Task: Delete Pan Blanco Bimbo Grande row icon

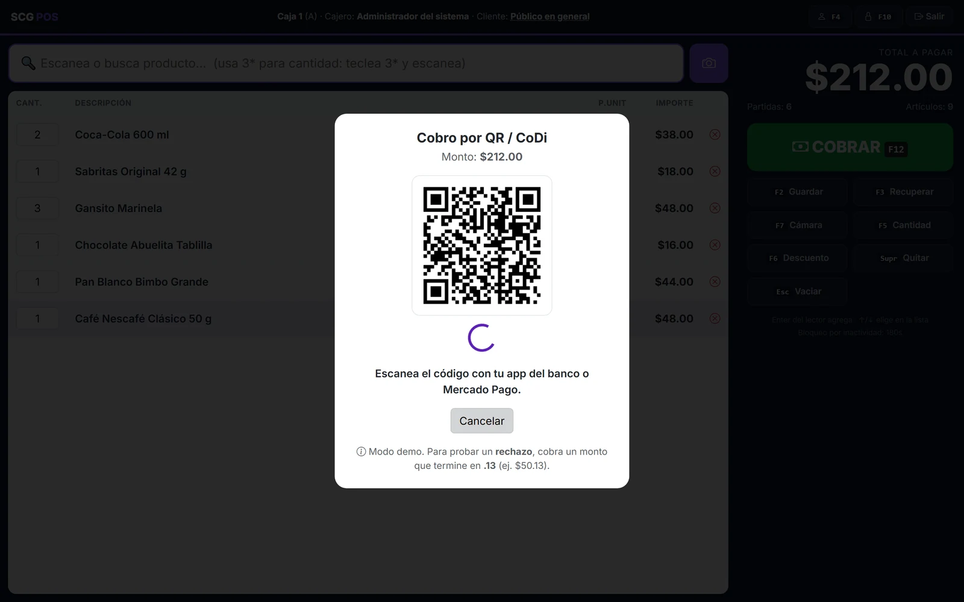Action: point(715,282)
